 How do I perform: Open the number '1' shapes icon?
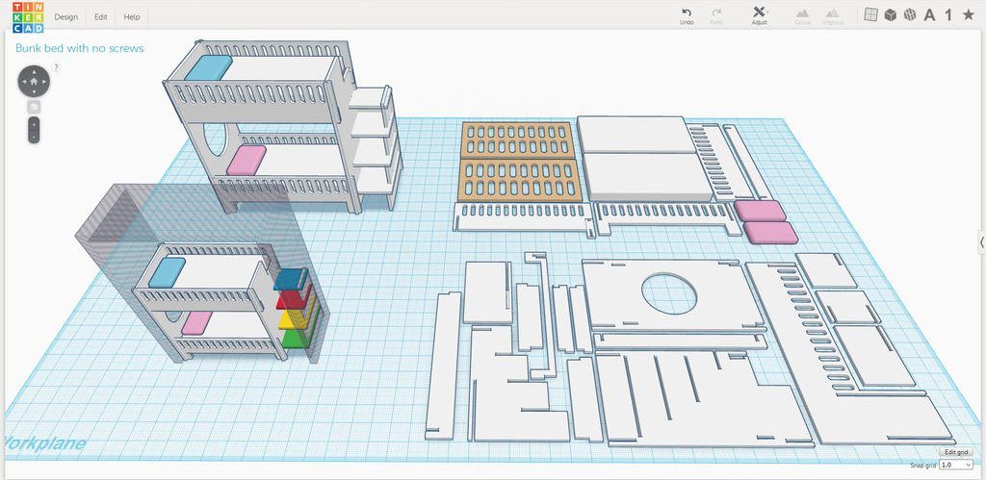tap(948, 15)
